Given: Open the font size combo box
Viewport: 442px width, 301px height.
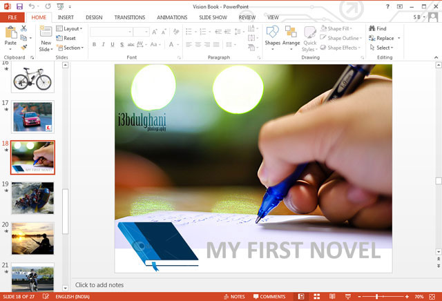Looking at the screenshot, I should tap(141, 32).
